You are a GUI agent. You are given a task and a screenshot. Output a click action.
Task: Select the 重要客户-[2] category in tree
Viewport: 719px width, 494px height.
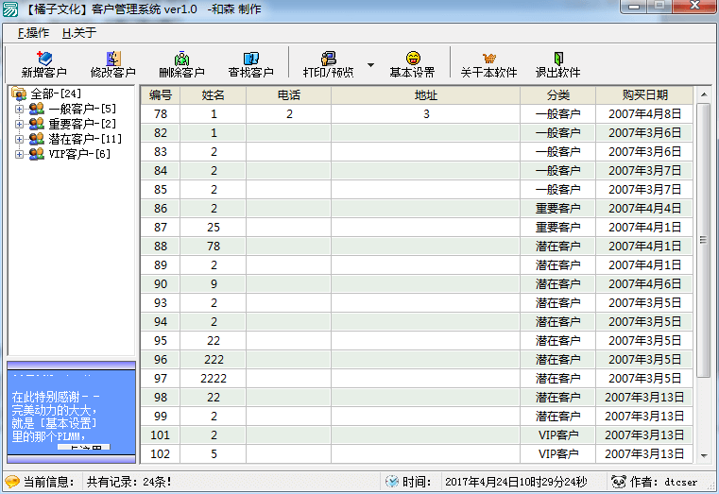[82, 124]
